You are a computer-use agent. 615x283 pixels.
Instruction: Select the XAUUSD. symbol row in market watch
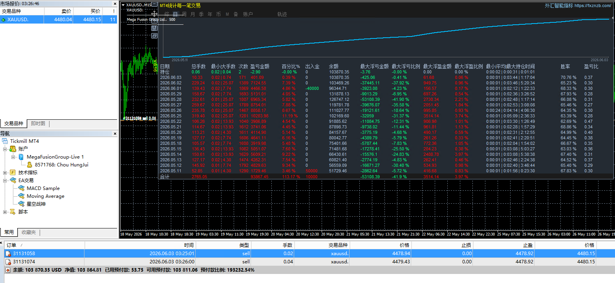tap(59, 20)
